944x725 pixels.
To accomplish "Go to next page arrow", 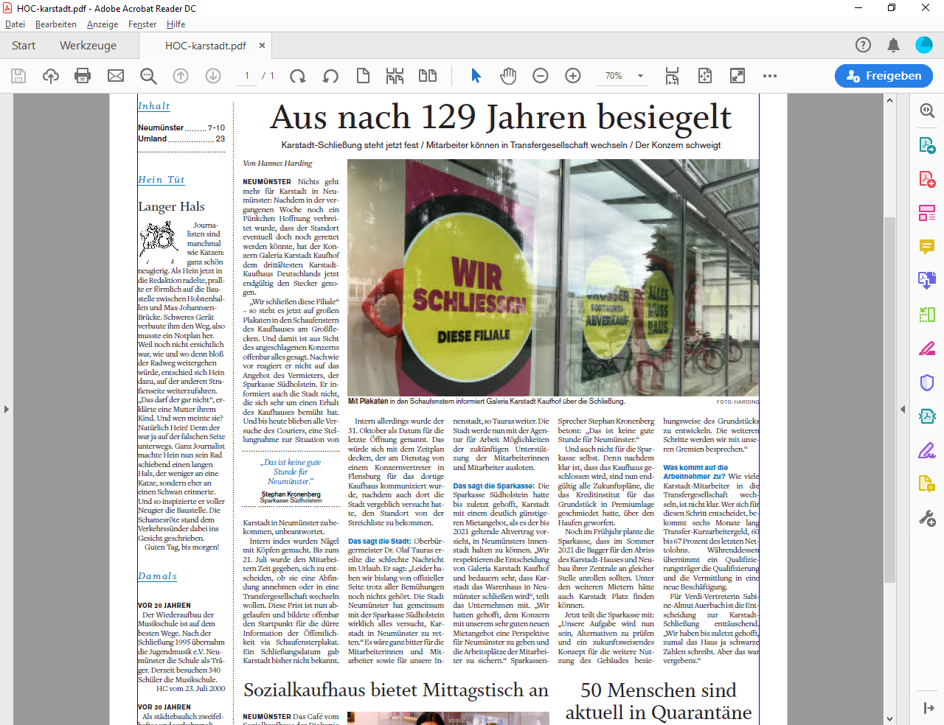I will [x=213, y=76].
